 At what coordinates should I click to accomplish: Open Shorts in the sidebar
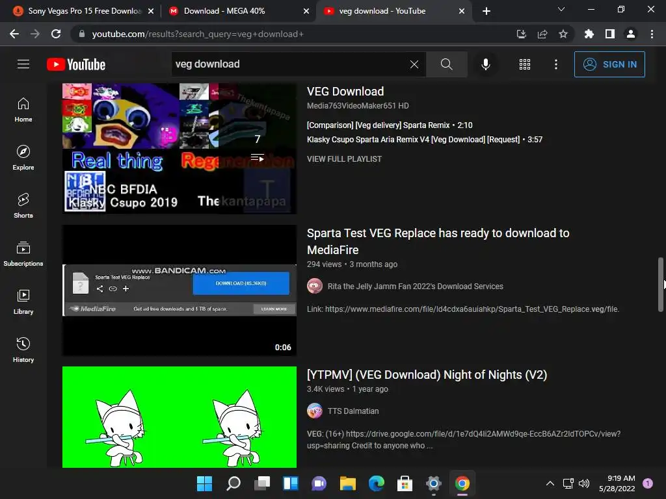click(23, 205)
